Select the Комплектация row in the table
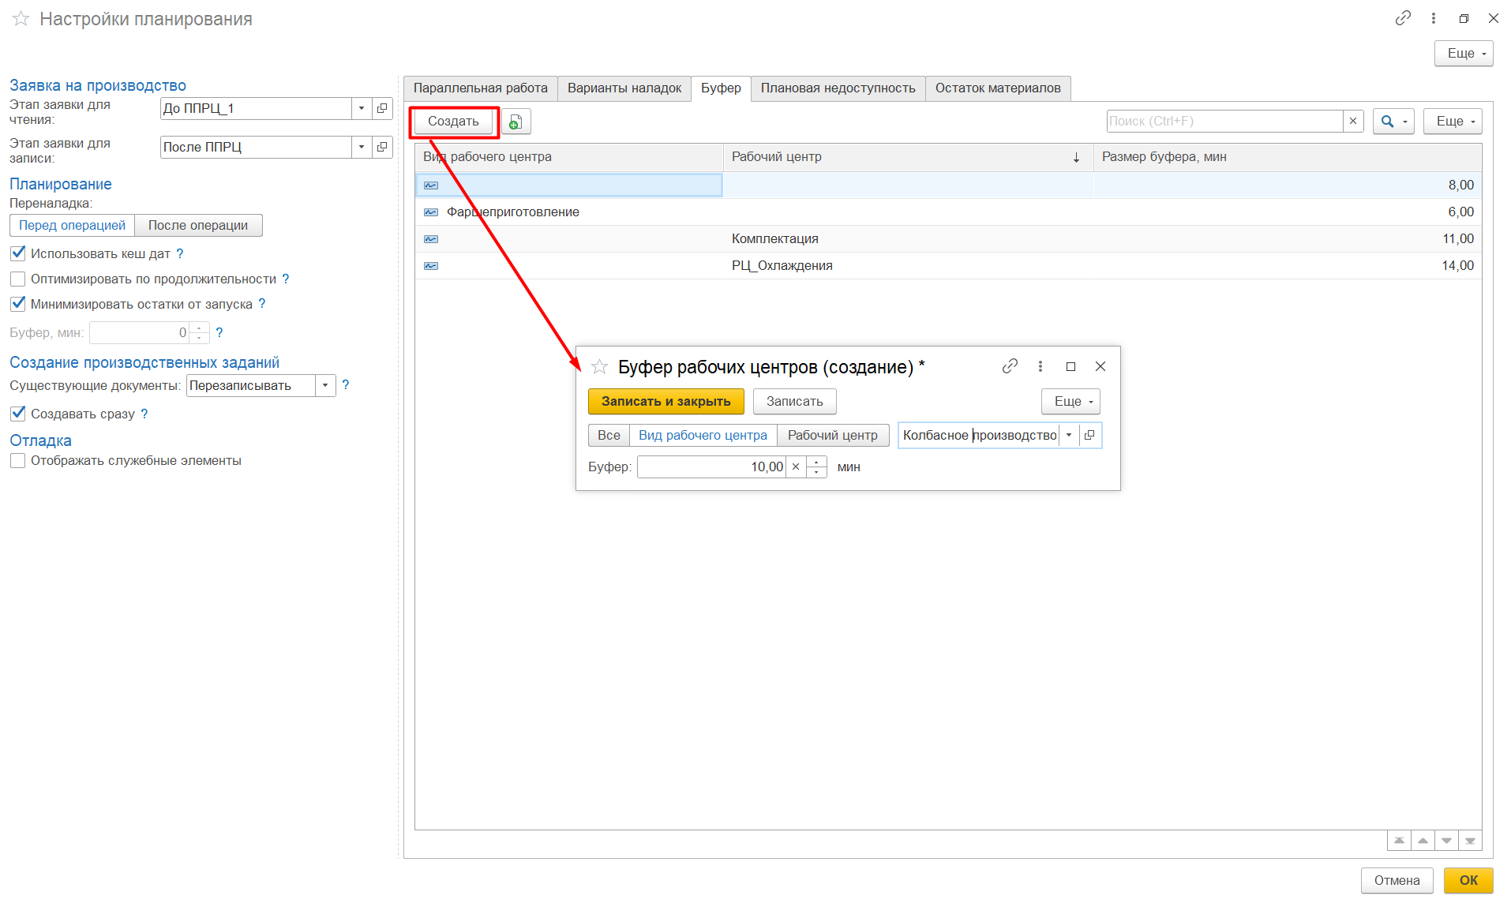This screenshot has width=1511, height=903. [x=774, y=239]
